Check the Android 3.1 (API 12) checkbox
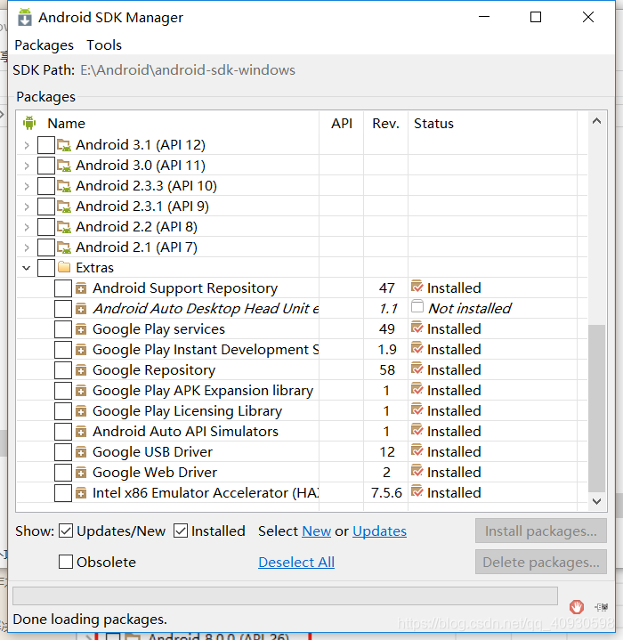Viewport: 623px width, 640px height. click(46, 145)
